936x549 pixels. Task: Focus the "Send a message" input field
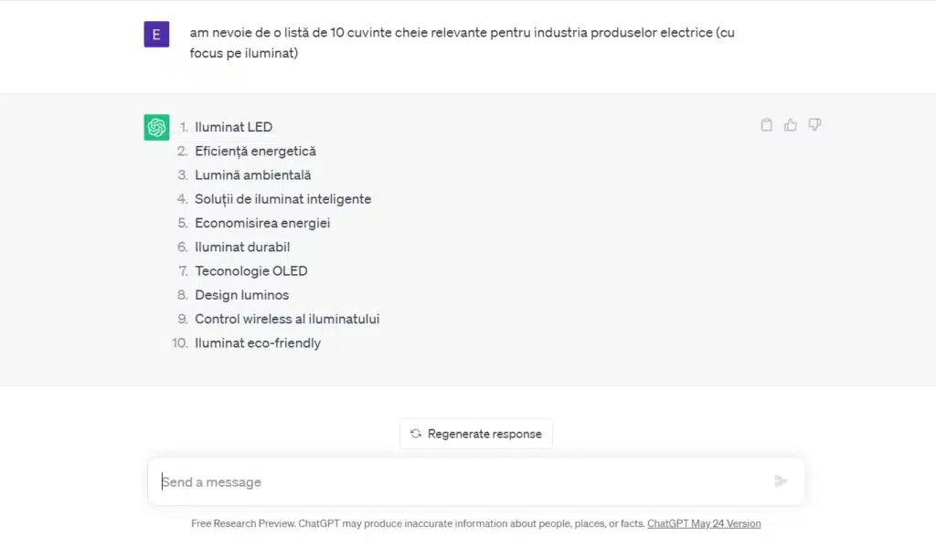point(457,481)
